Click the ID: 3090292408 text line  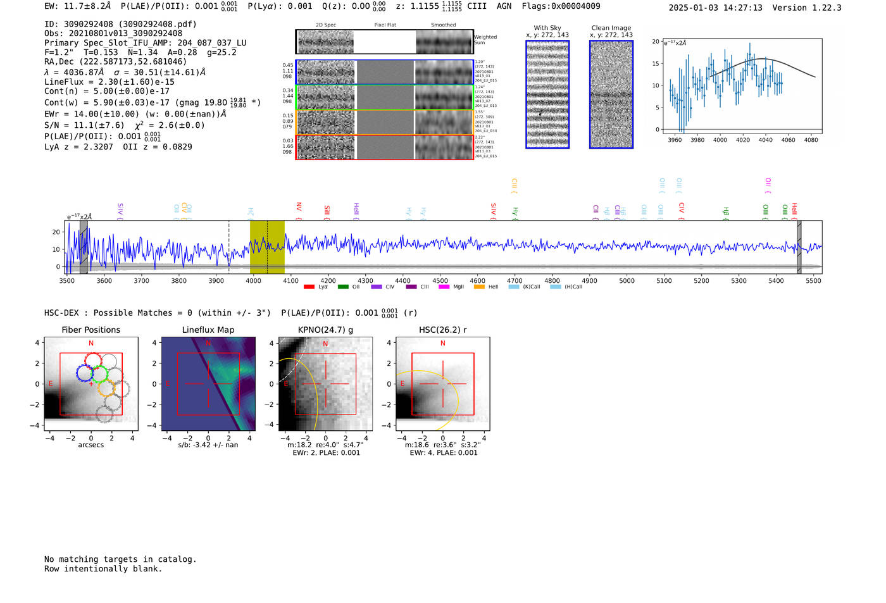(x=120, y=24)
